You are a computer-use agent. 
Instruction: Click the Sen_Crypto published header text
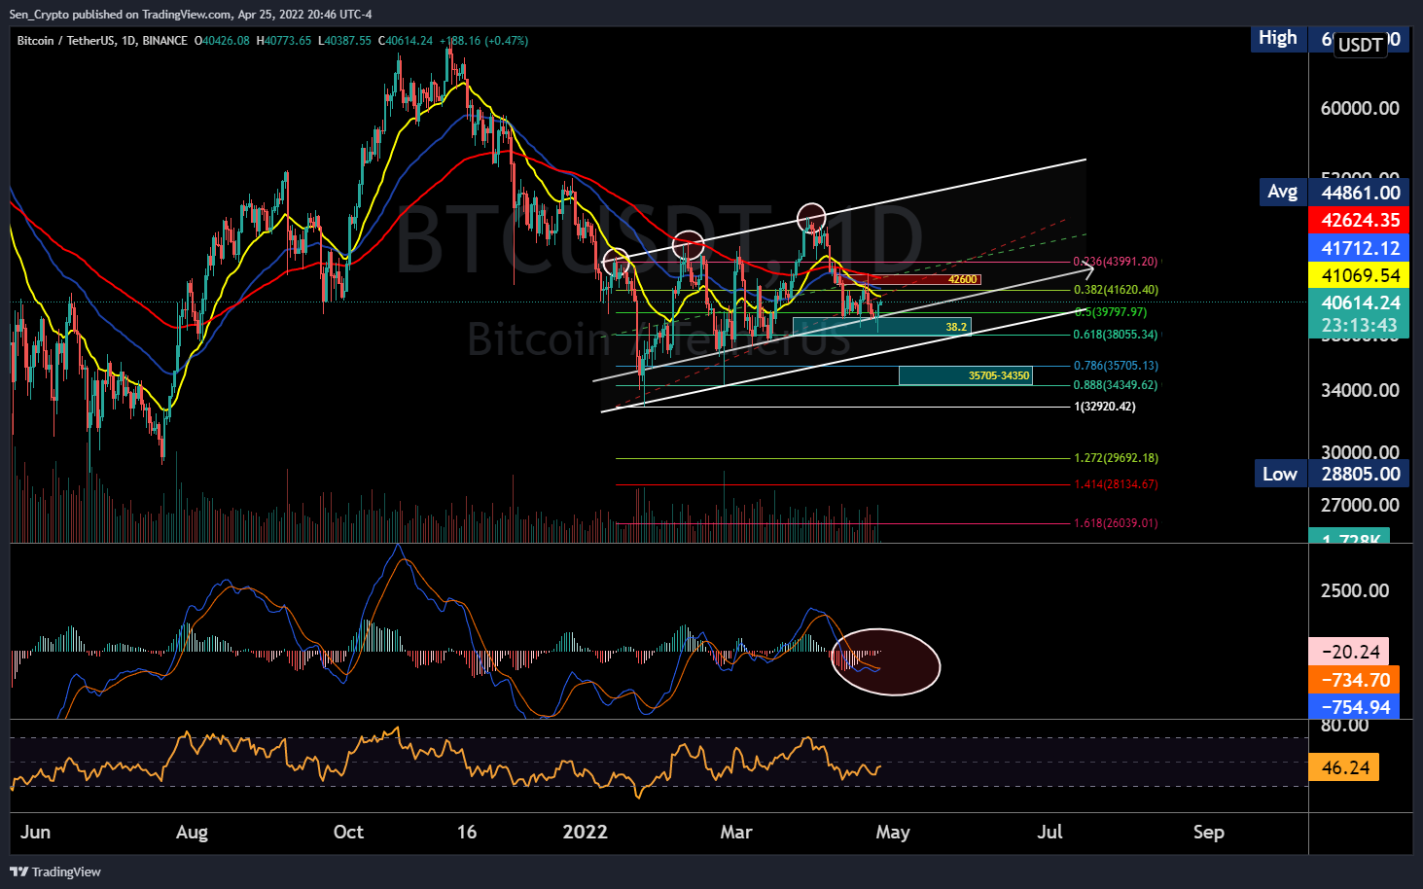[x=191, y=14]
